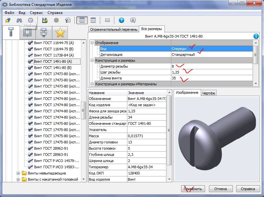Select Винт ГОСТ 28963-91 in the tree
264x197 pixels.
[x=51, y=155]
